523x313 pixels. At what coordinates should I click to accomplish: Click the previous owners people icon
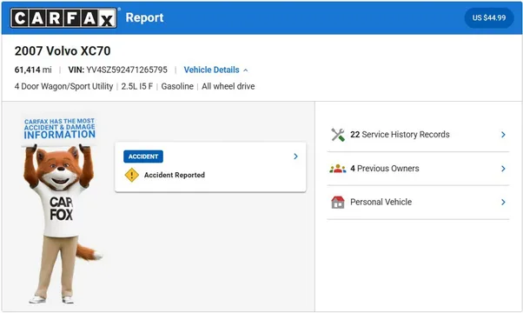coord(338,169)
